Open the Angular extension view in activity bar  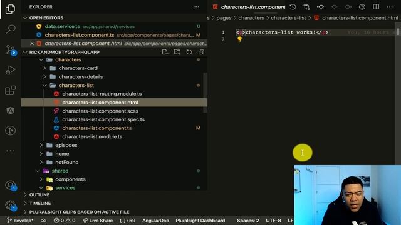(10, 111)
